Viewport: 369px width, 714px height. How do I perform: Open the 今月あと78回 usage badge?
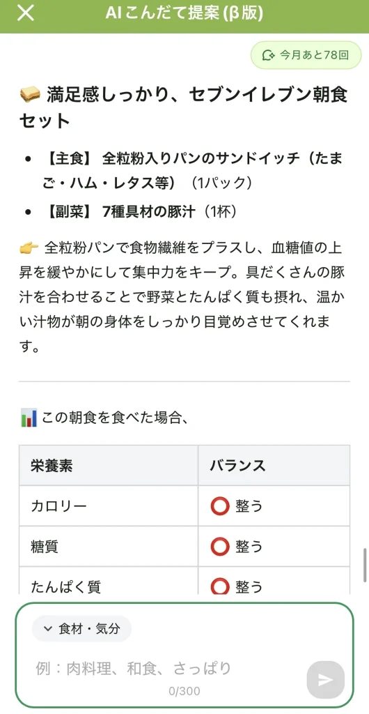pos(306,55)
